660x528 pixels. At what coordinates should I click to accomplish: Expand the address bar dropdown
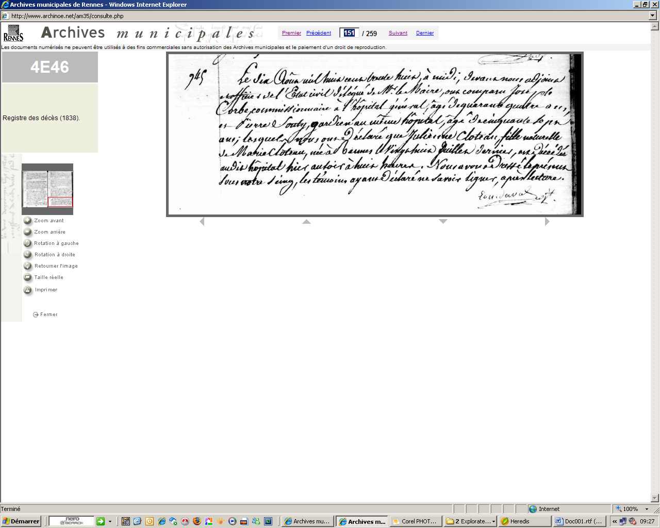[x=653, y=16]
